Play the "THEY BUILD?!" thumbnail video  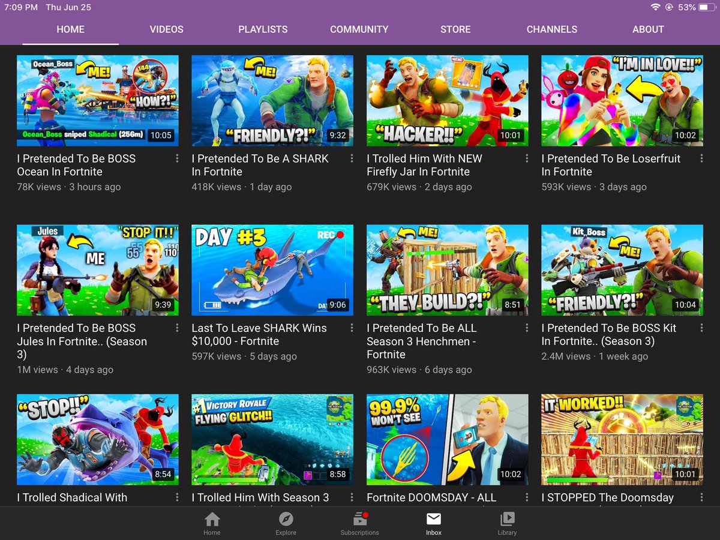pyautogui.click(x=448, y=270)
